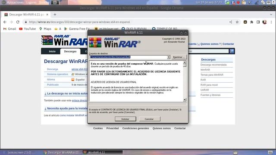This screenshot has height=155, width=276.
Task: Open the YouTube bookmark
Action: 28,29
